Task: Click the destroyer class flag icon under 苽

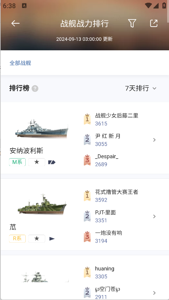Action: click(x=52, y=239)
